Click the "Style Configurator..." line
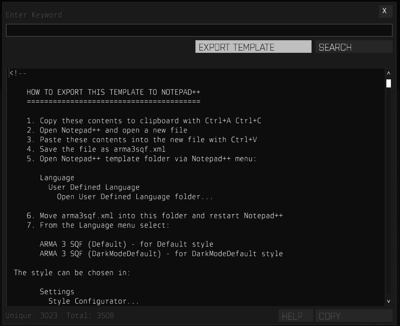The image size is (400, 326). coord(94,301)
